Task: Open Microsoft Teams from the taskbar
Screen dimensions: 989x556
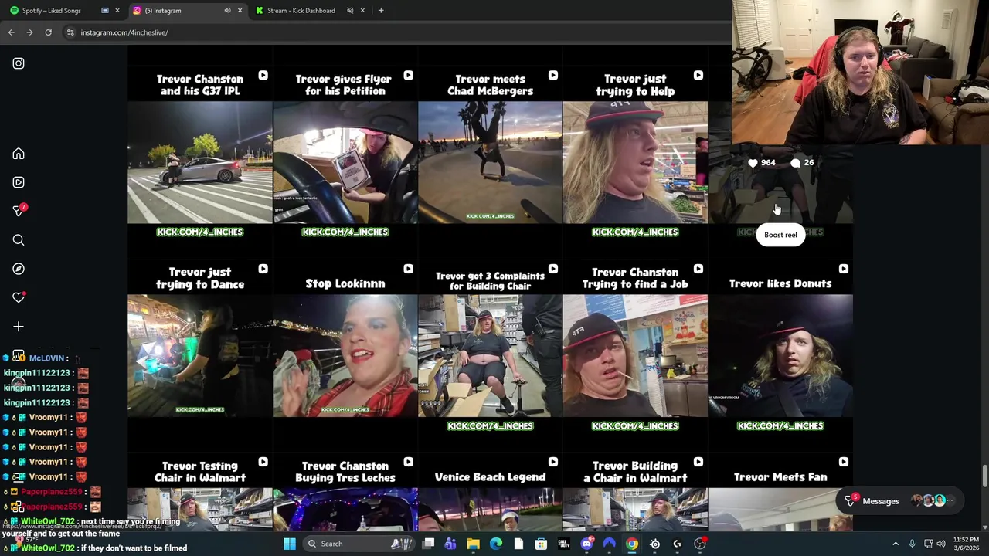Action: click(x=450, y=544)
